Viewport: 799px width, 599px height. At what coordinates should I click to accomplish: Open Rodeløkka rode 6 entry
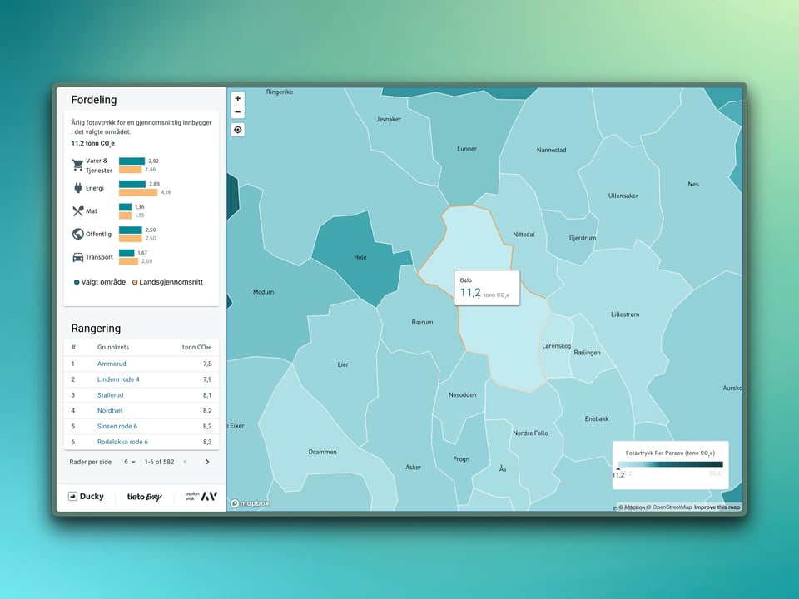pos(122,442)
